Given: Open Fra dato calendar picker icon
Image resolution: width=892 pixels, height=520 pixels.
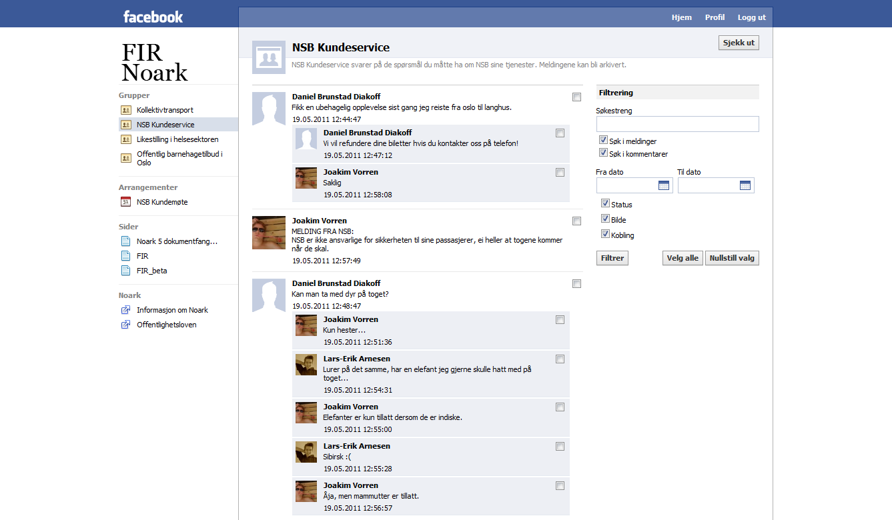Looking at the screenshot, I should point(663,185).
